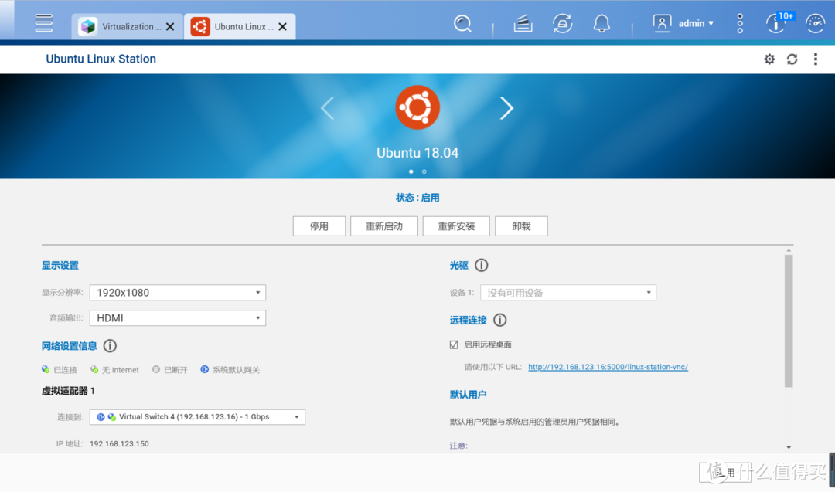Viewport: 835px width, 492px height.
Task: Click the 默认用户 heading
Action: coord(468,395)
